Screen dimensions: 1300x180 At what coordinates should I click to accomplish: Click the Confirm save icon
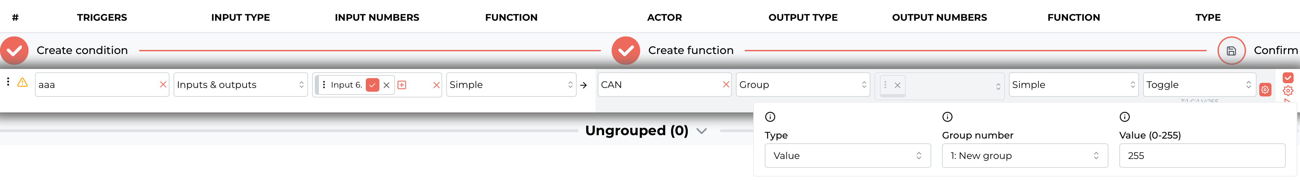(x=1231, y=50)
